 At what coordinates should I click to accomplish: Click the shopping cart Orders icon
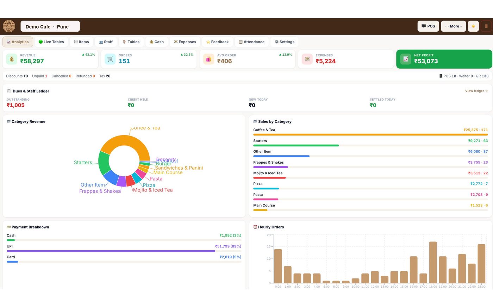(110, 59)
